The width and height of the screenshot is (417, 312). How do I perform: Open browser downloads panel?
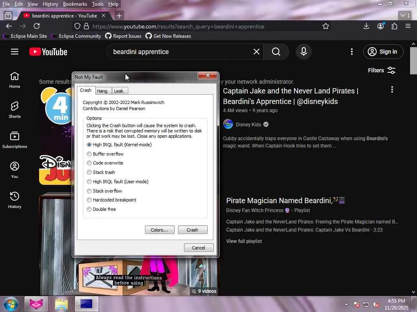point(366,26)
